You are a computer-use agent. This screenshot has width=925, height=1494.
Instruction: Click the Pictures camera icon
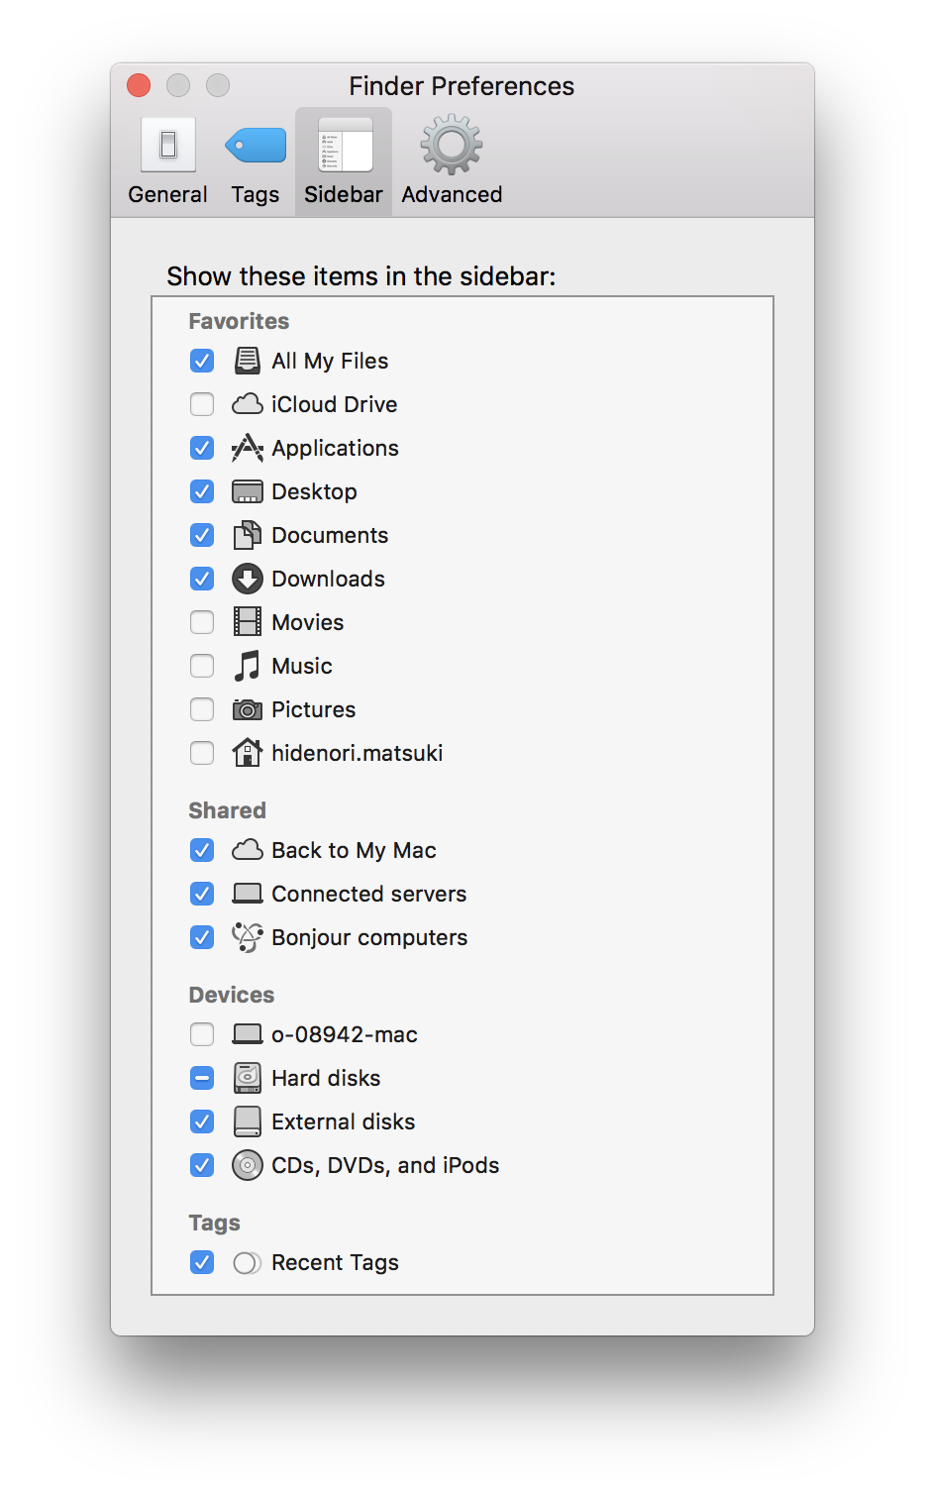tap(247, 709)
